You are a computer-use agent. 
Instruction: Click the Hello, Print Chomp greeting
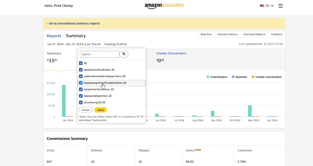tap(59, 6)
